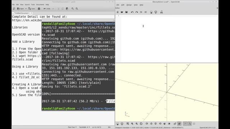The width and height of the screenshot is (230, 129).
Task: Click Reset View icon in OpenSCAD viewer
Action: 141,124
